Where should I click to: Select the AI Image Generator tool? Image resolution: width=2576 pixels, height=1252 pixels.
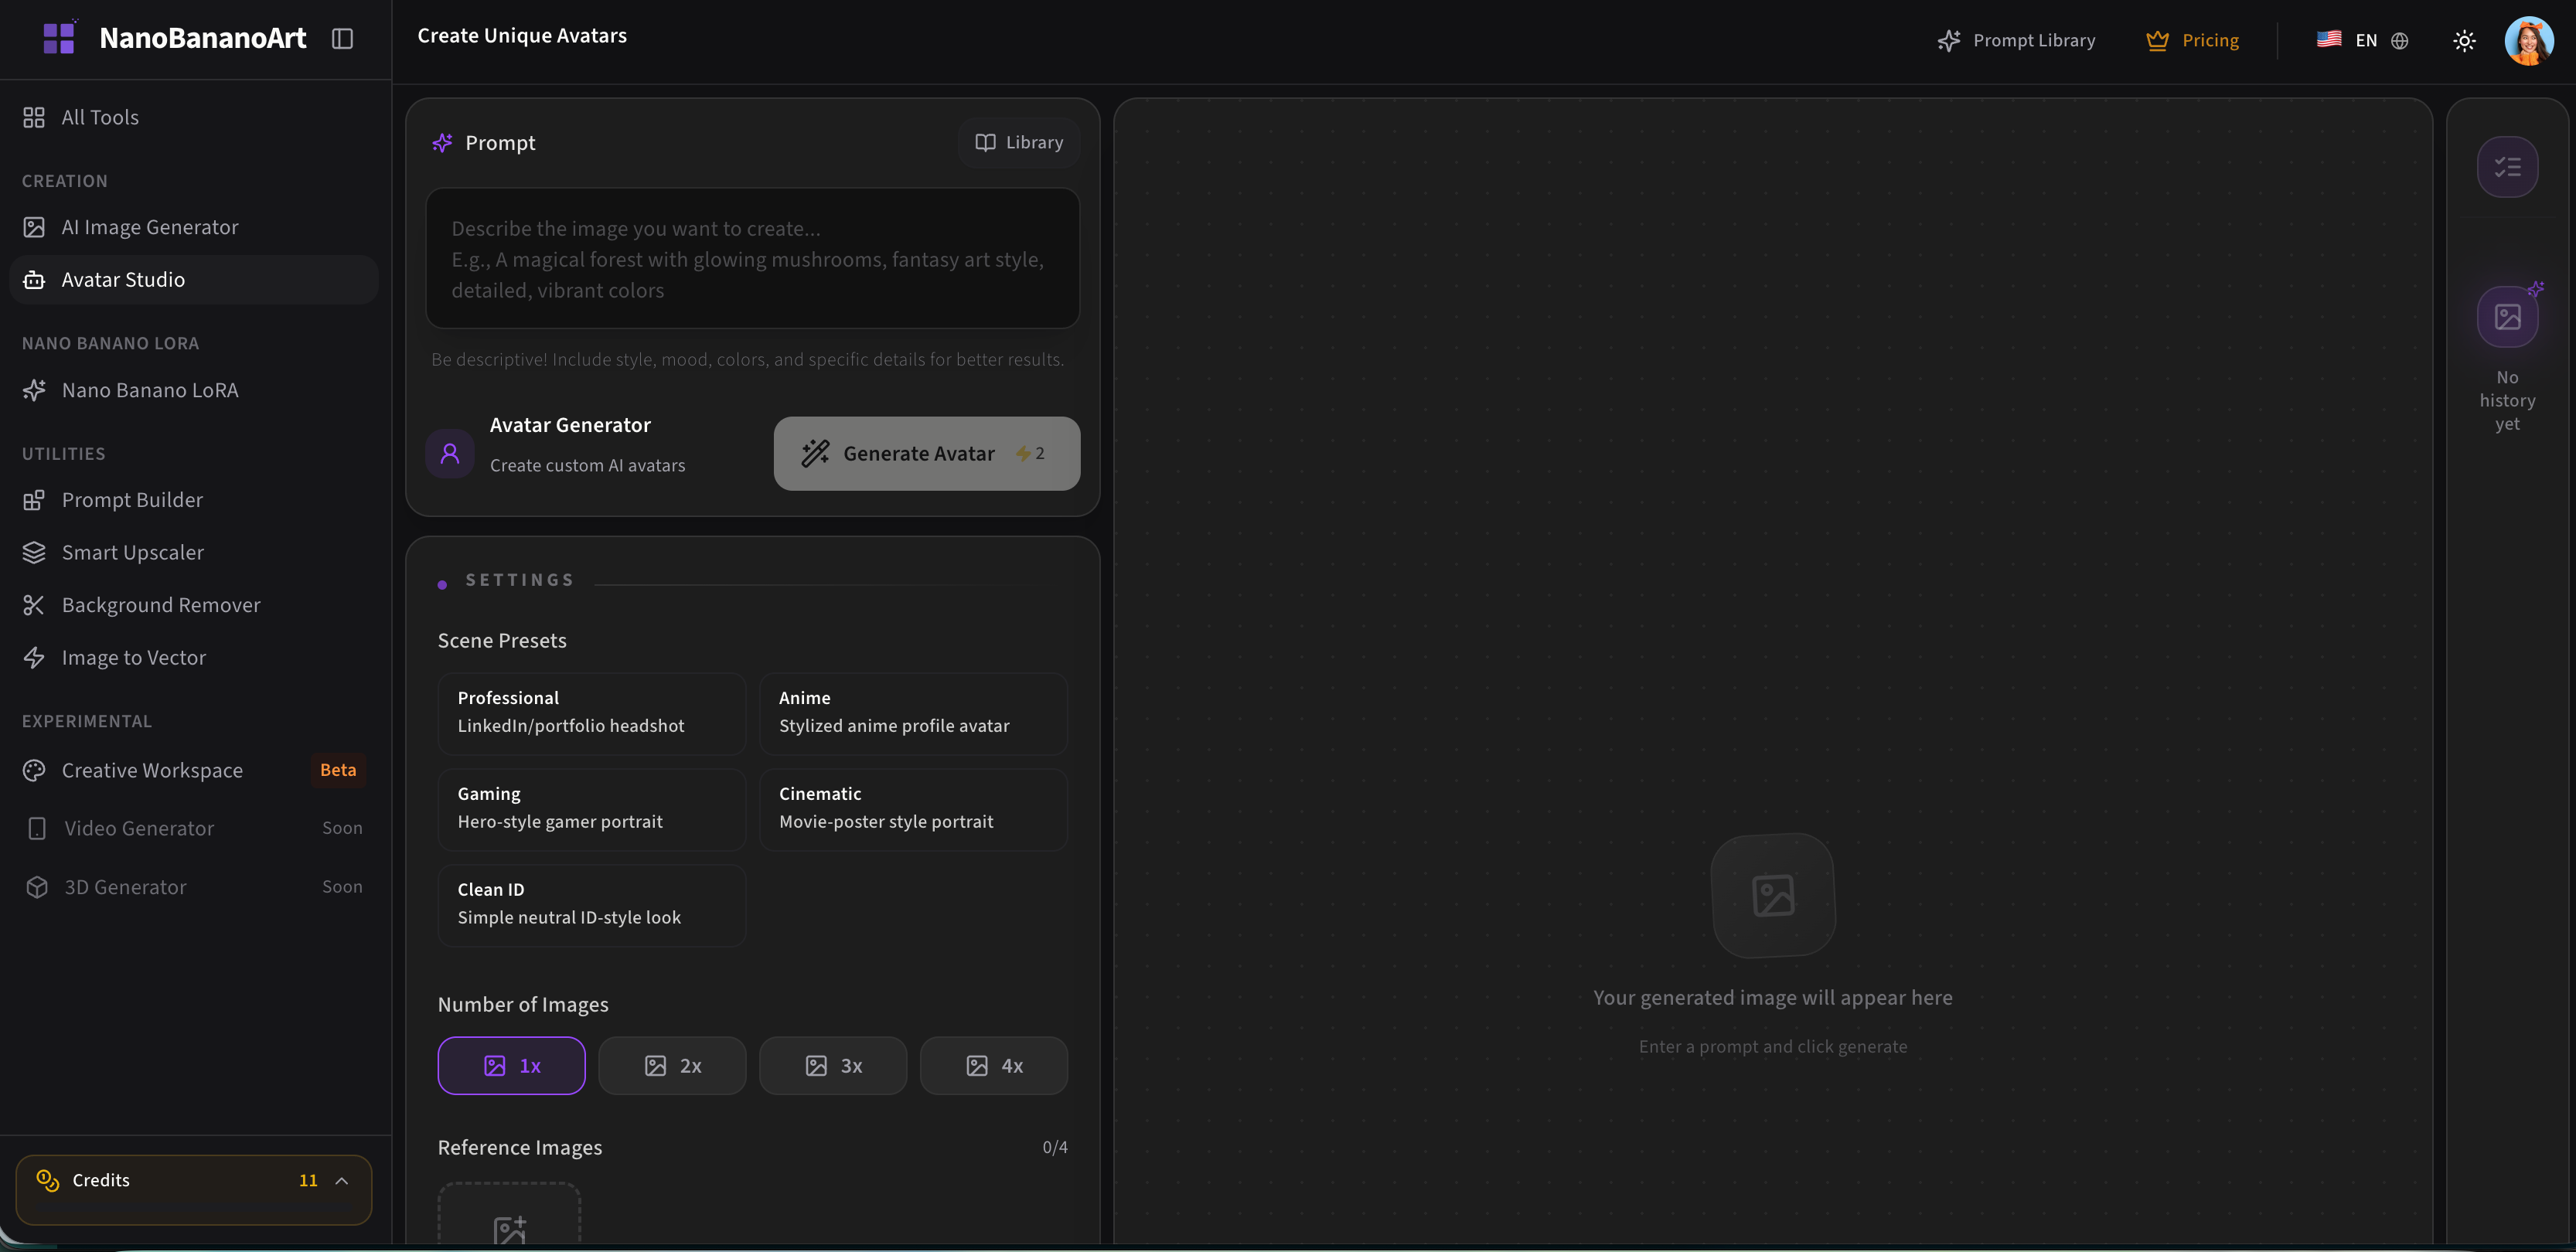tap(150, 227)
